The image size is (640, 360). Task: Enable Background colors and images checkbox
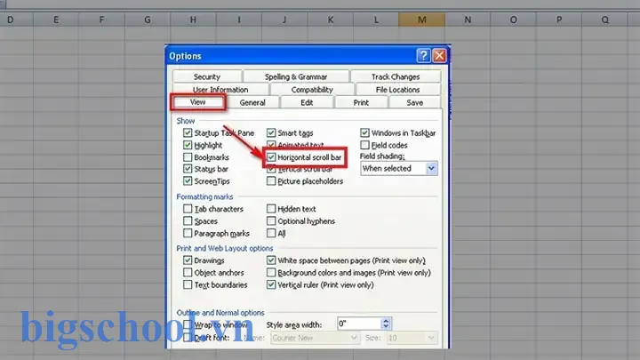[271, 272]
